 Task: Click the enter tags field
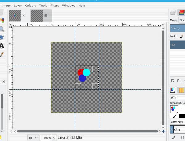coord(178,122)
